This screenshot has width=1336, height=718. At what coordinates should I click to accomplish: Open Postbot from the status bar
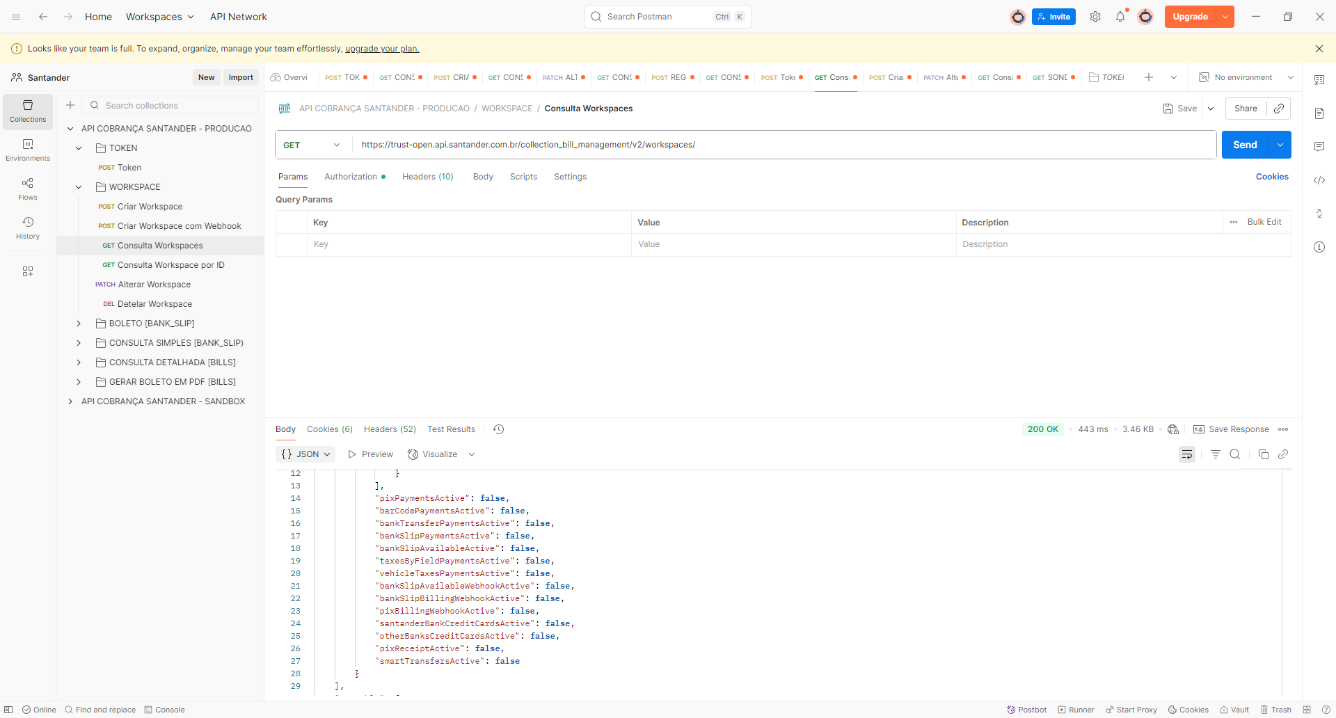click(1027, 710)
